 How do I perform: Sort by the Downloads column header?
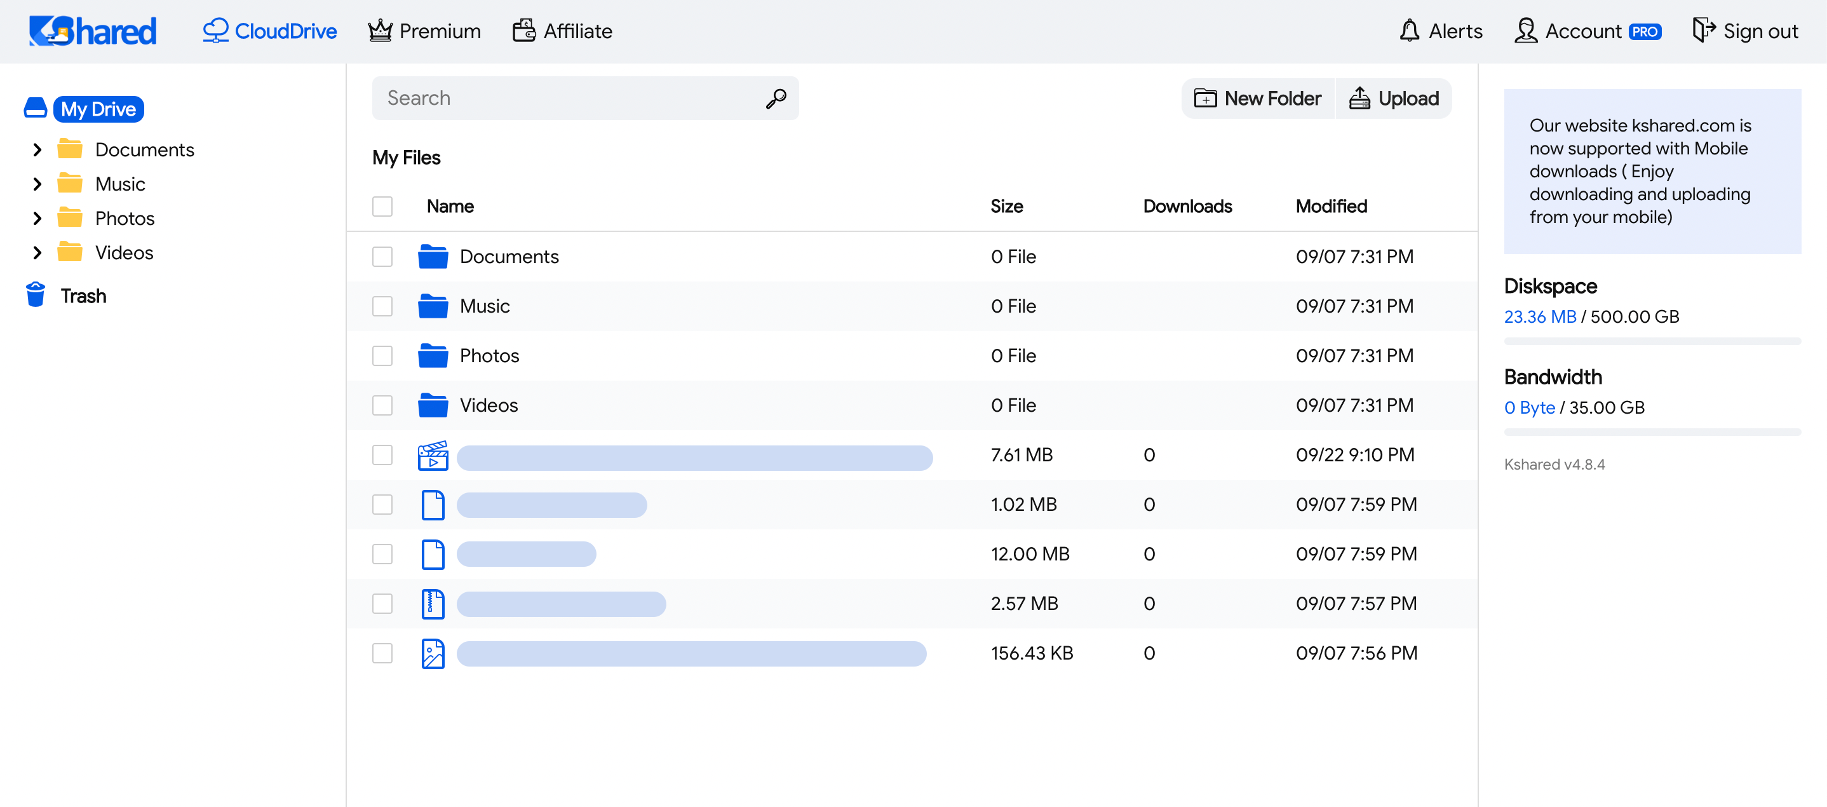click(1187, 207)
